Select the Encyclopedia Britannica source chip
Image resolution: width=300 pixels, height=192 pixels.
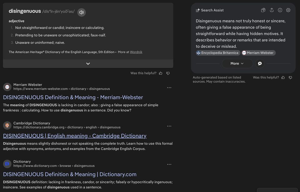[x=218, y=53]
